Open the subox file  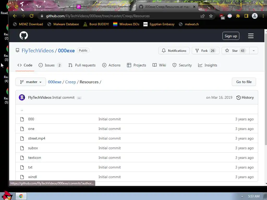coord(33,148)
